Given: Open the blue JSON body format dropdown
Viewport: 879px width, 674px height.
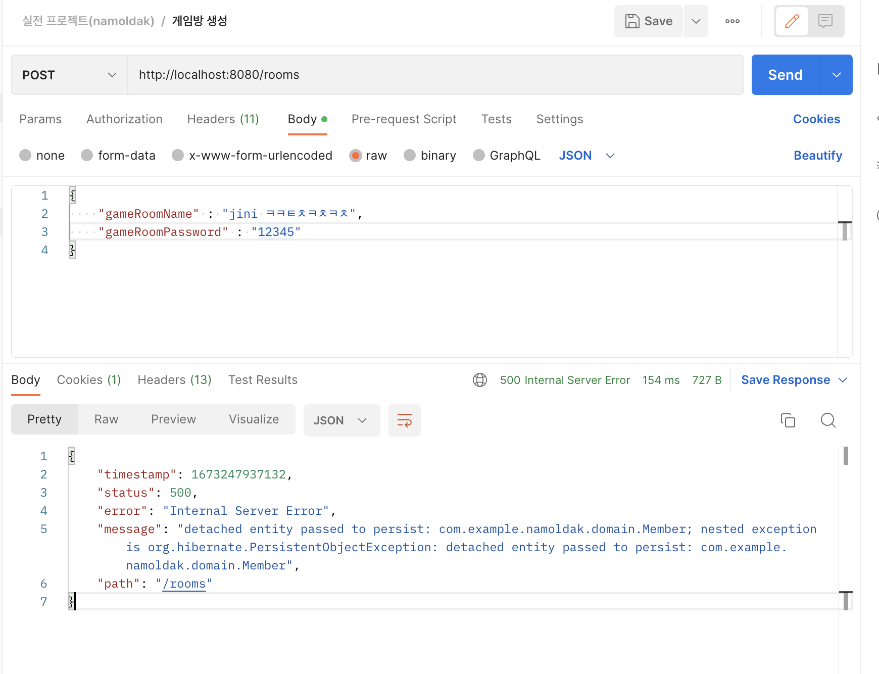Looking at the screenshot, I should coord(587,155).
